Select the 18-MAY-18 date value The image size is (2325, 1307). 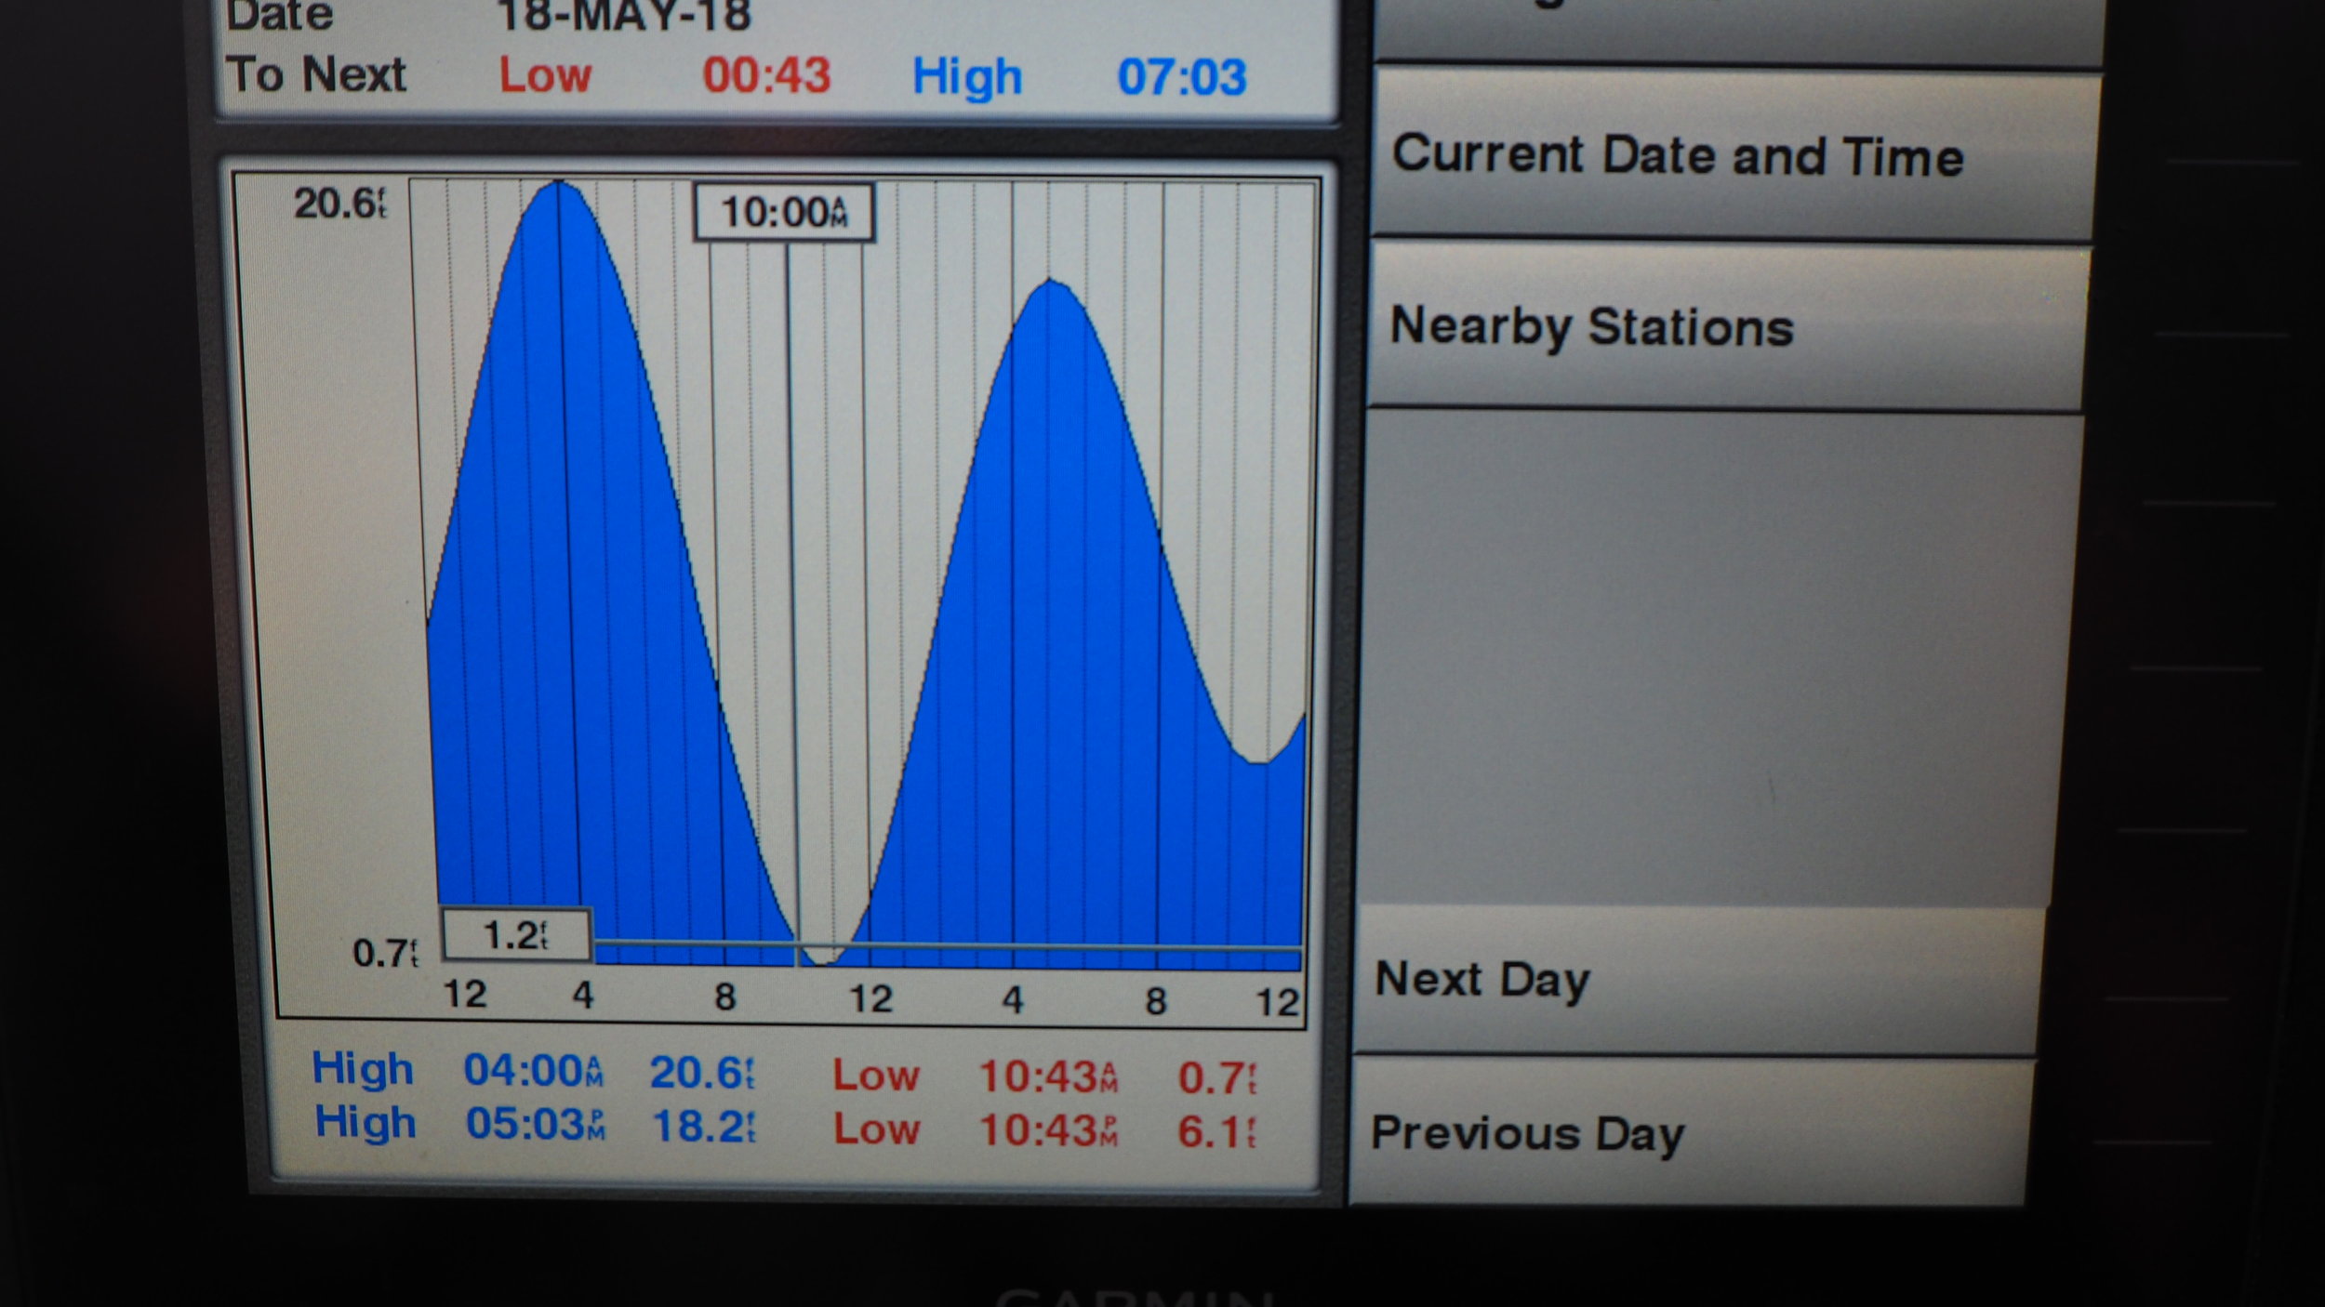tap(623, 16)
